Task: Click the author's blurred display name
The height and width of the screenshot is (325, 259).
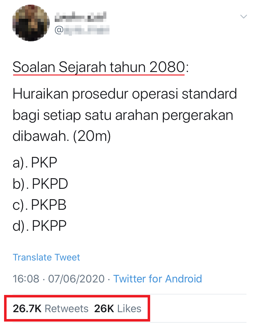Action: tap(80, 16)
